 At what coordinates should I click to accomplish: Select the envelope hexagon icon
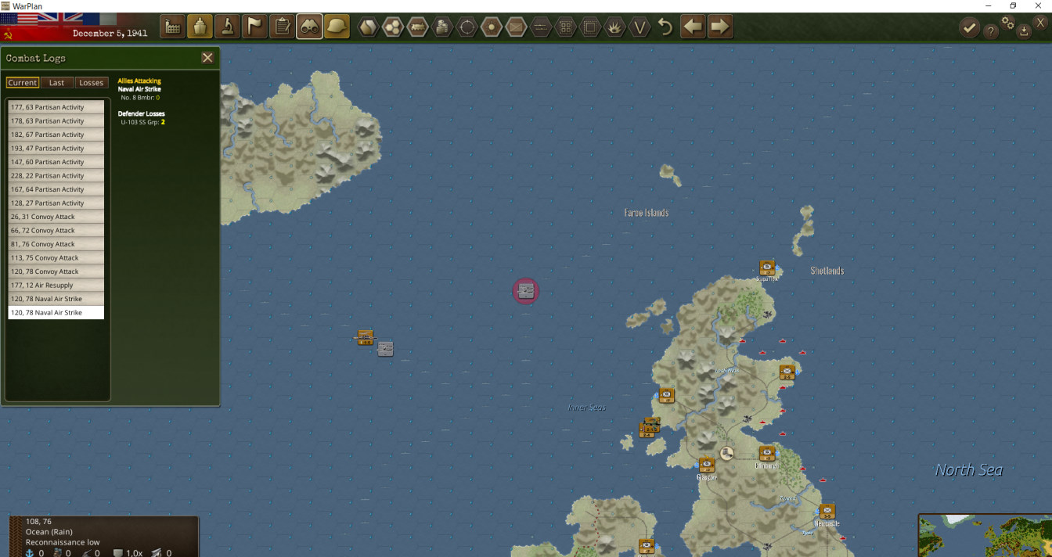[x=516, y=27]
